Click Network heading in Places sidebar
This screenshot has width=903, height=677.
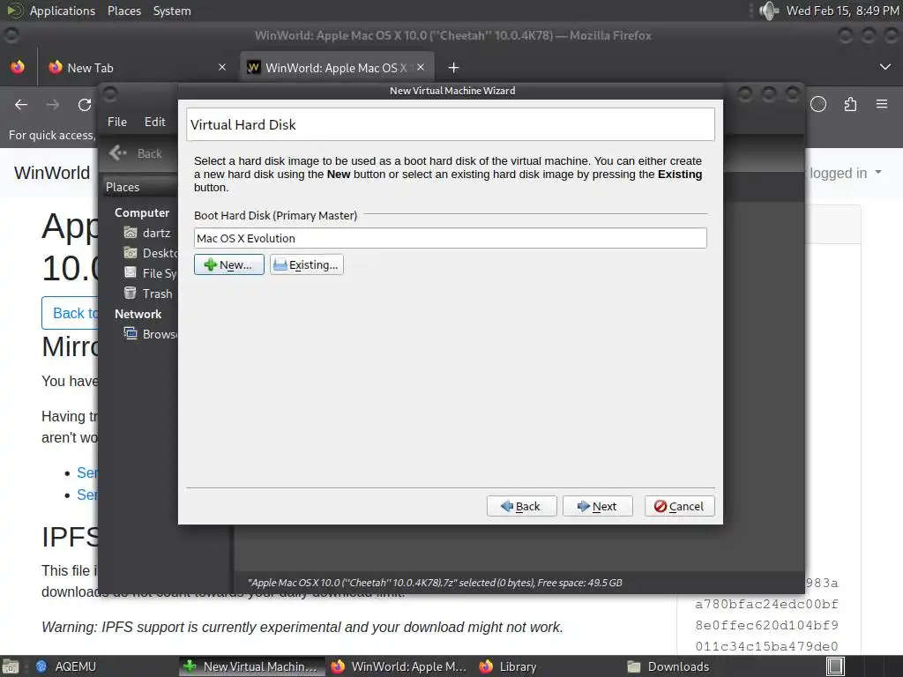(x=138, y=314)
